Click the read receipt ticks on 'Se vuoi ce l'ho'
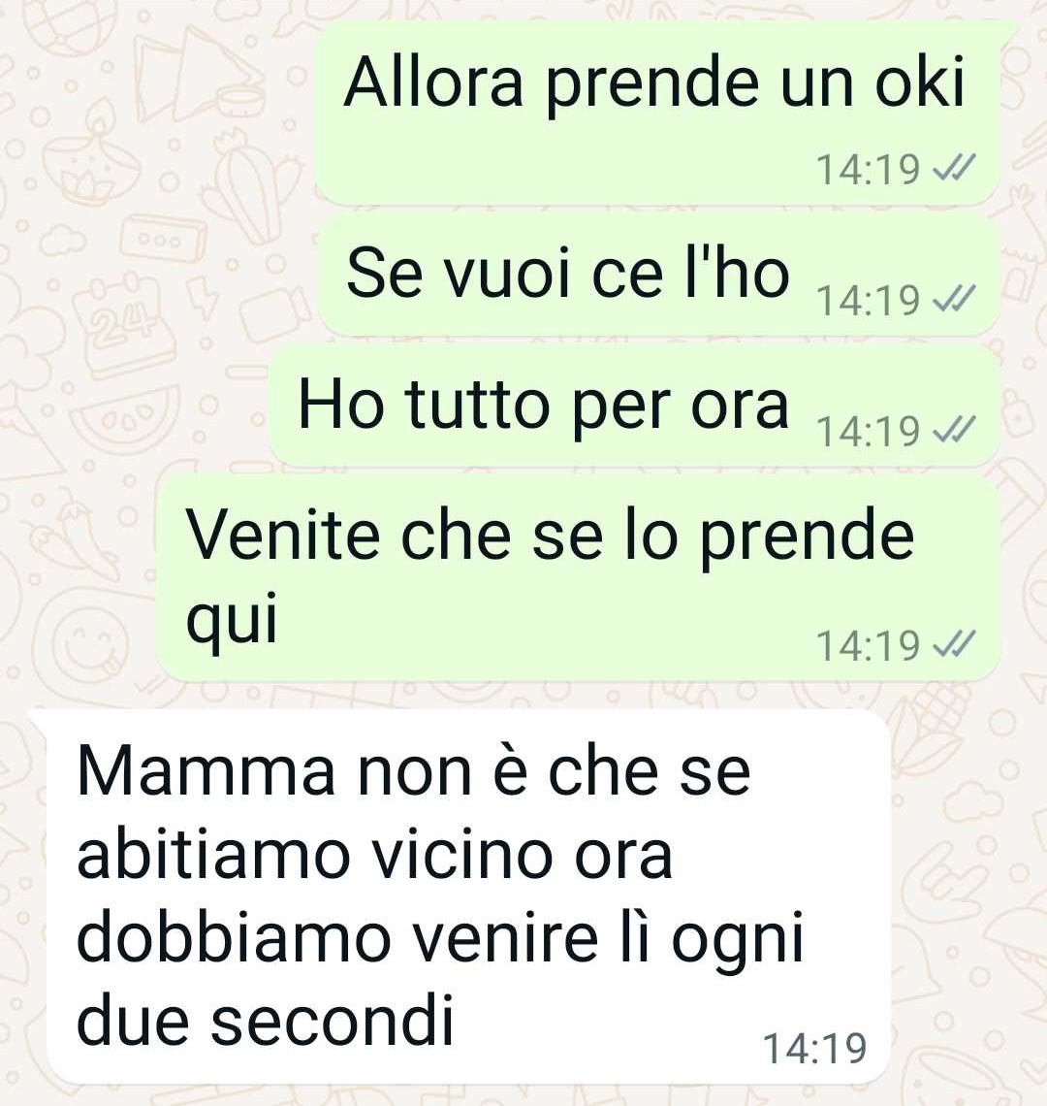The width and height of the screenshot is (1047, 1106). click(x=953, y=299)
